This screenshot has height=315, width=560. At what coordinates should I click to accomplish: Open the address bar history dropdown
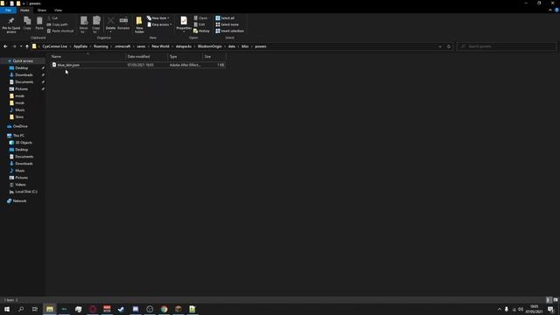click(x=439, y=46)
